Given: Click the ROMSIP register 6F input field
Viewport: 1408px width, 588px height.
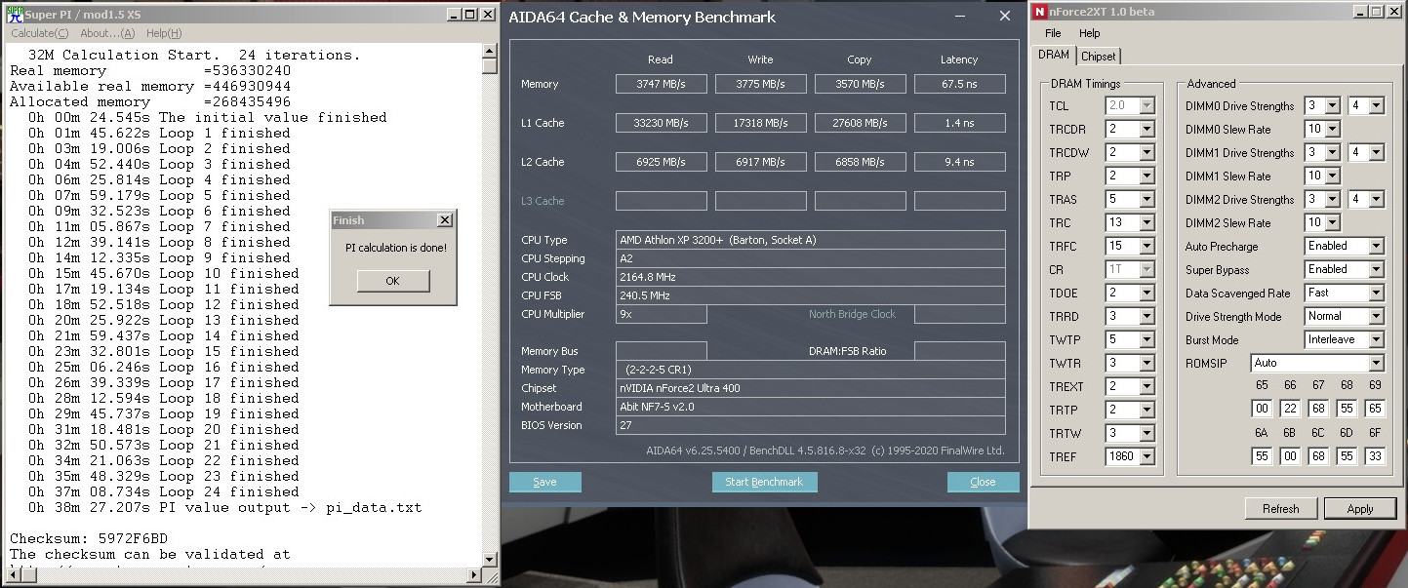Looking at the screenshot, I should pyautogui.click(x=1375, y=455).
